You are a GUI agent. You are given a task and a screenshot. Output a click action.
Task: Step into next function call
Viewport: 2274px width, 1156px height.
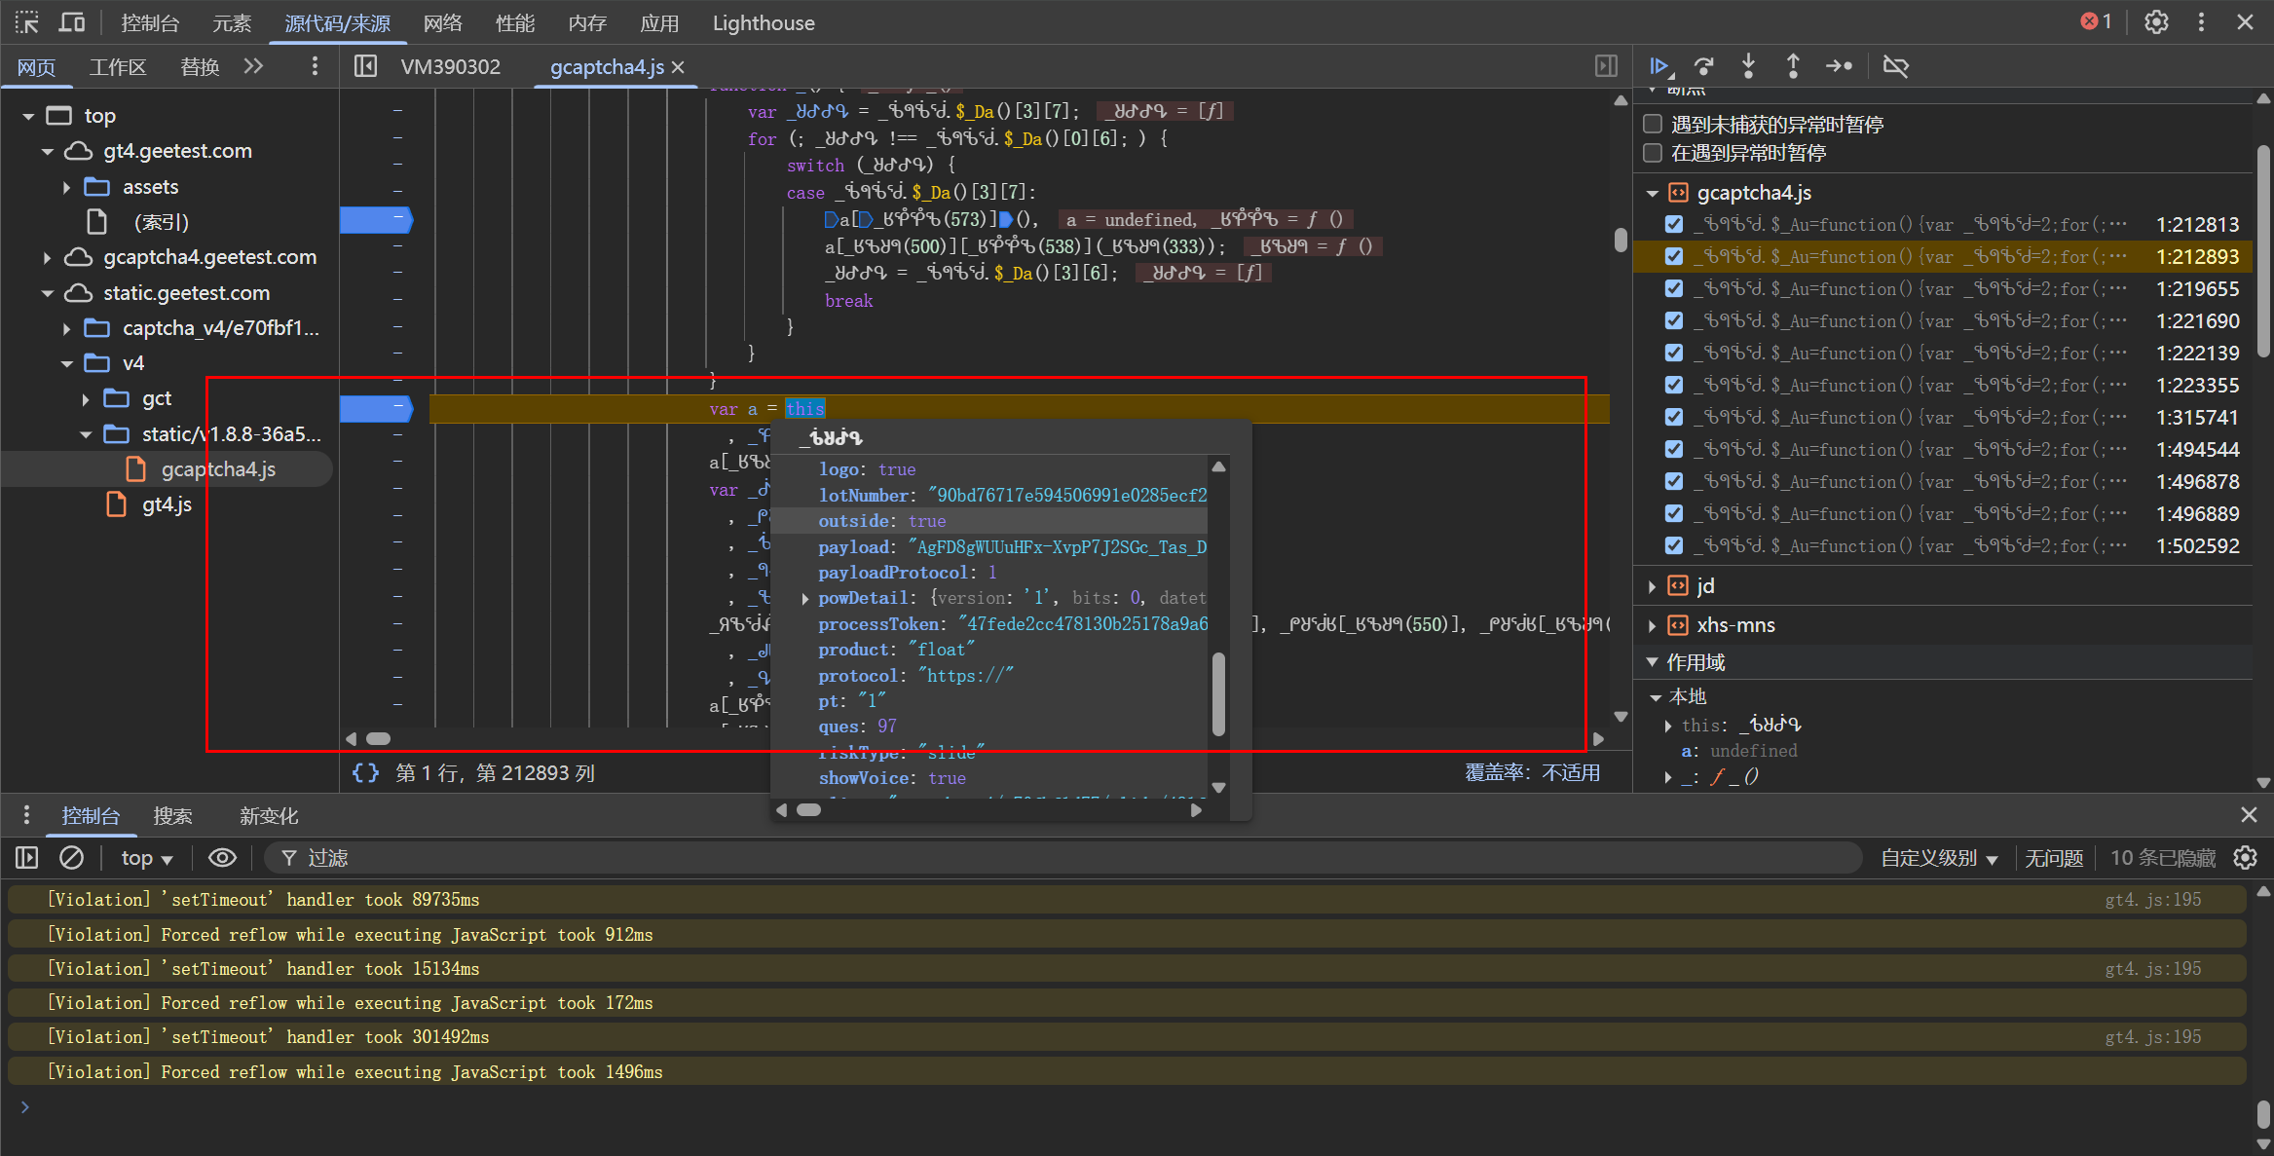pos(1748,66)
